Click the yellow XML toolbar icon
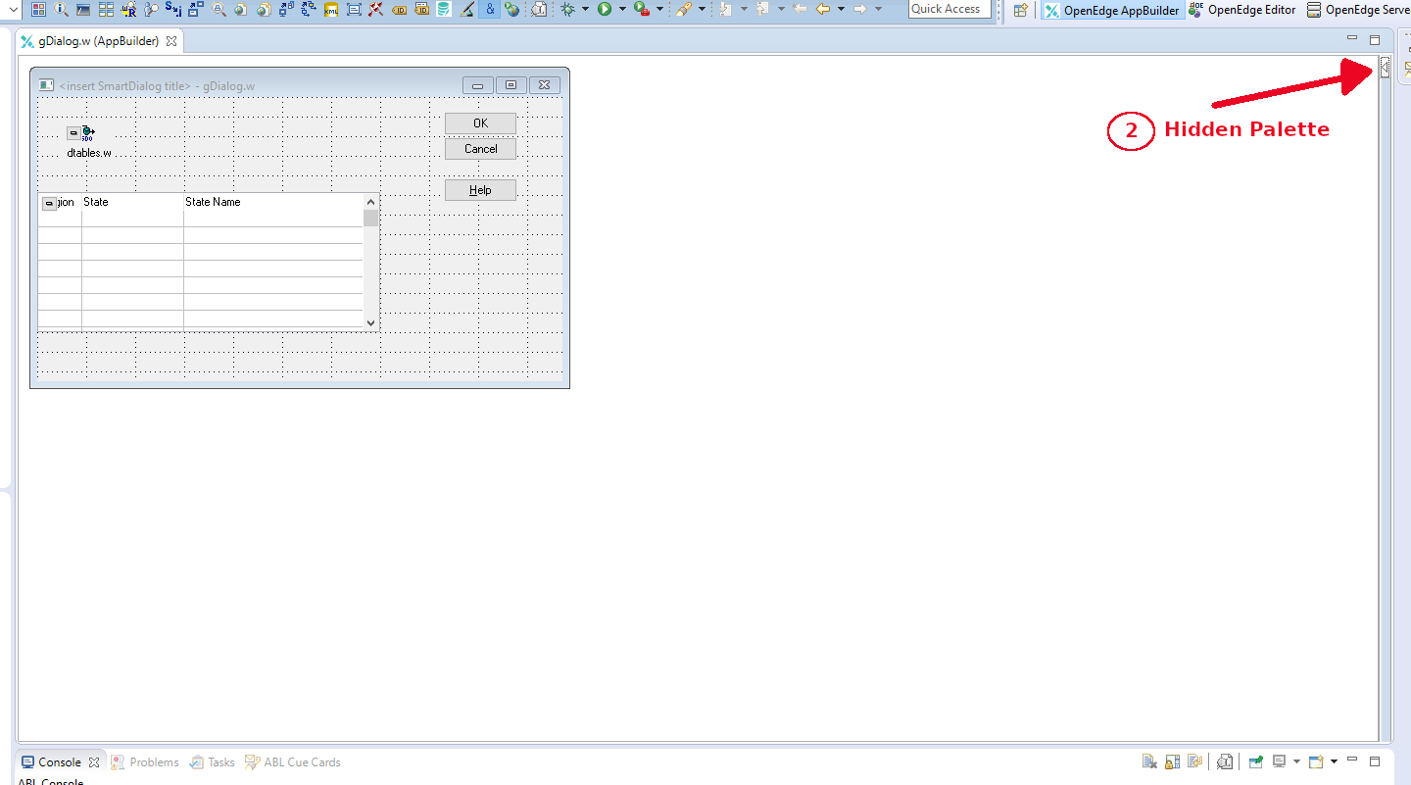 [x=331, y=9]
